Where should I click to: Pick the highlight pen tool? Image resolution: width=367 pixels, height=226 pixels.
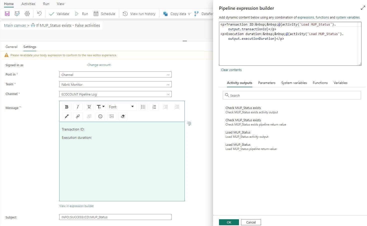pyautogui.click(x=67, y=116)
